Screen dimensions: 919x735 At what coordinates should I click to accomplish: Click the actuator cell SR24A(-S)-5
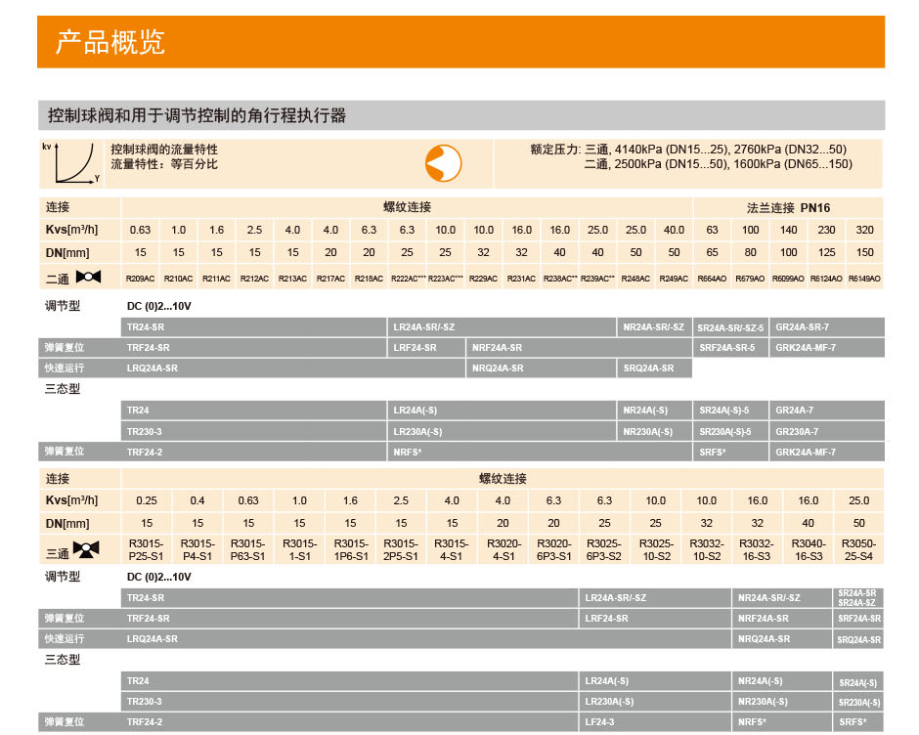(x=730, y=411)
